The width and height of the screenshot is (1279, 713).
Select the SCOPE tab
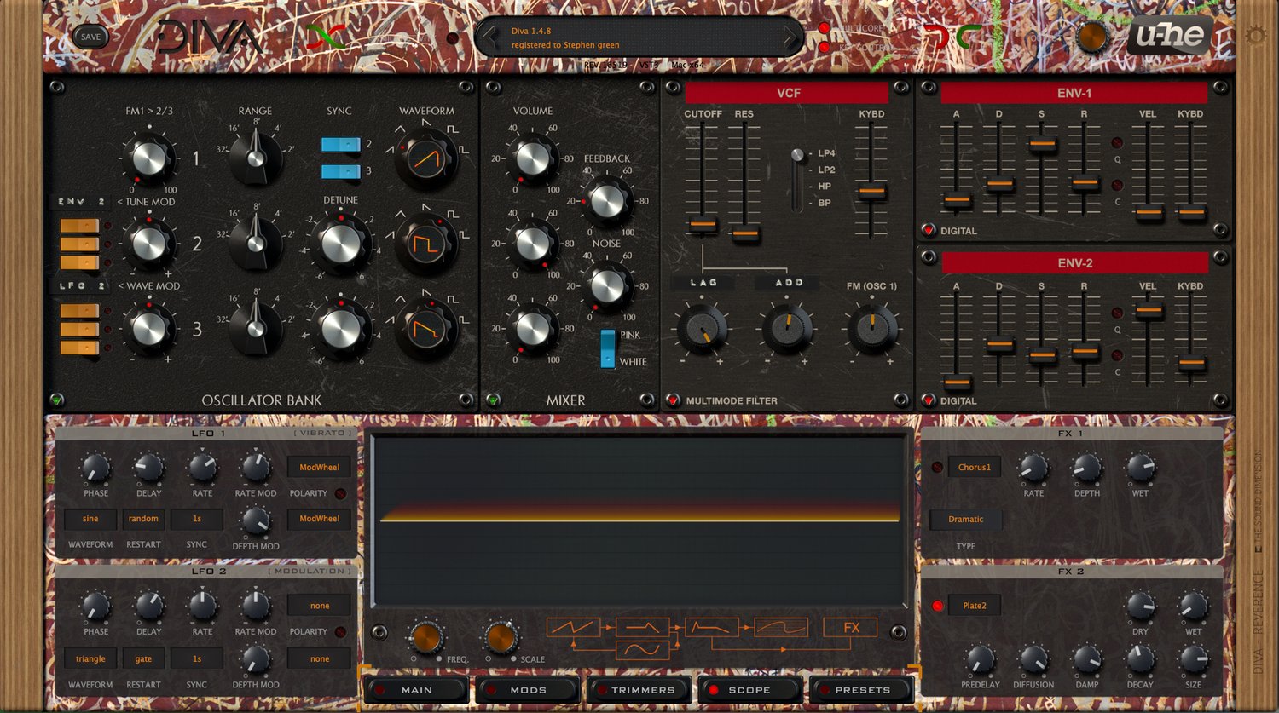(749, 690)
